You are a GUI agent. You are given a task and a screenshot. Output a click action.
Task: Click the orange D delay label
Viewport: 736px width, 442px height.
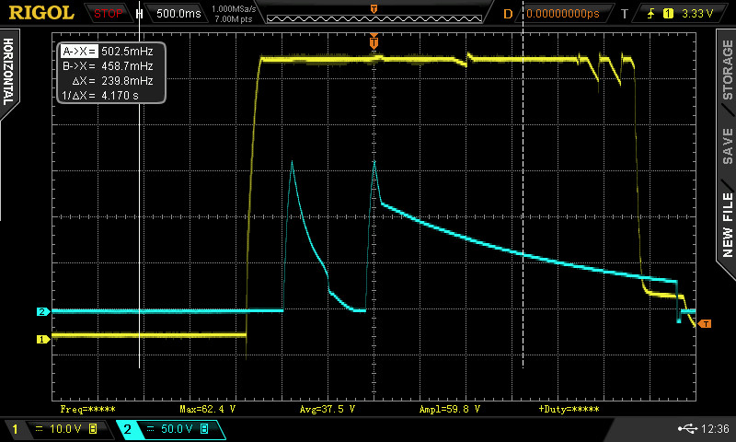tap(508, 14)
